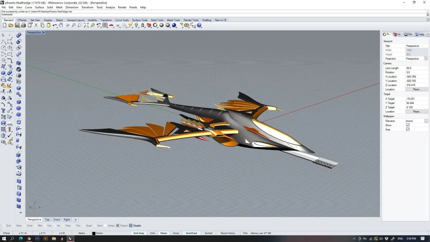Image resolution: width=430 pixels, height=242 pixels.
Task: Select the Text T tool icon
Action: tap(3, 110)
